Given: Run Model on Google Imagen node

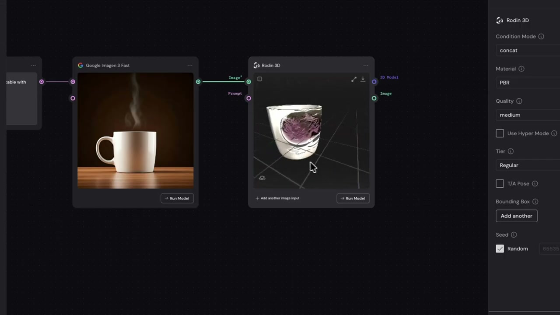Looking at the screenshot, I should 177,198.
